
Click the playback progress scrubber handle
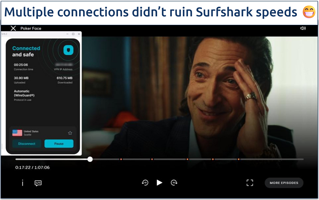point(90,159)
